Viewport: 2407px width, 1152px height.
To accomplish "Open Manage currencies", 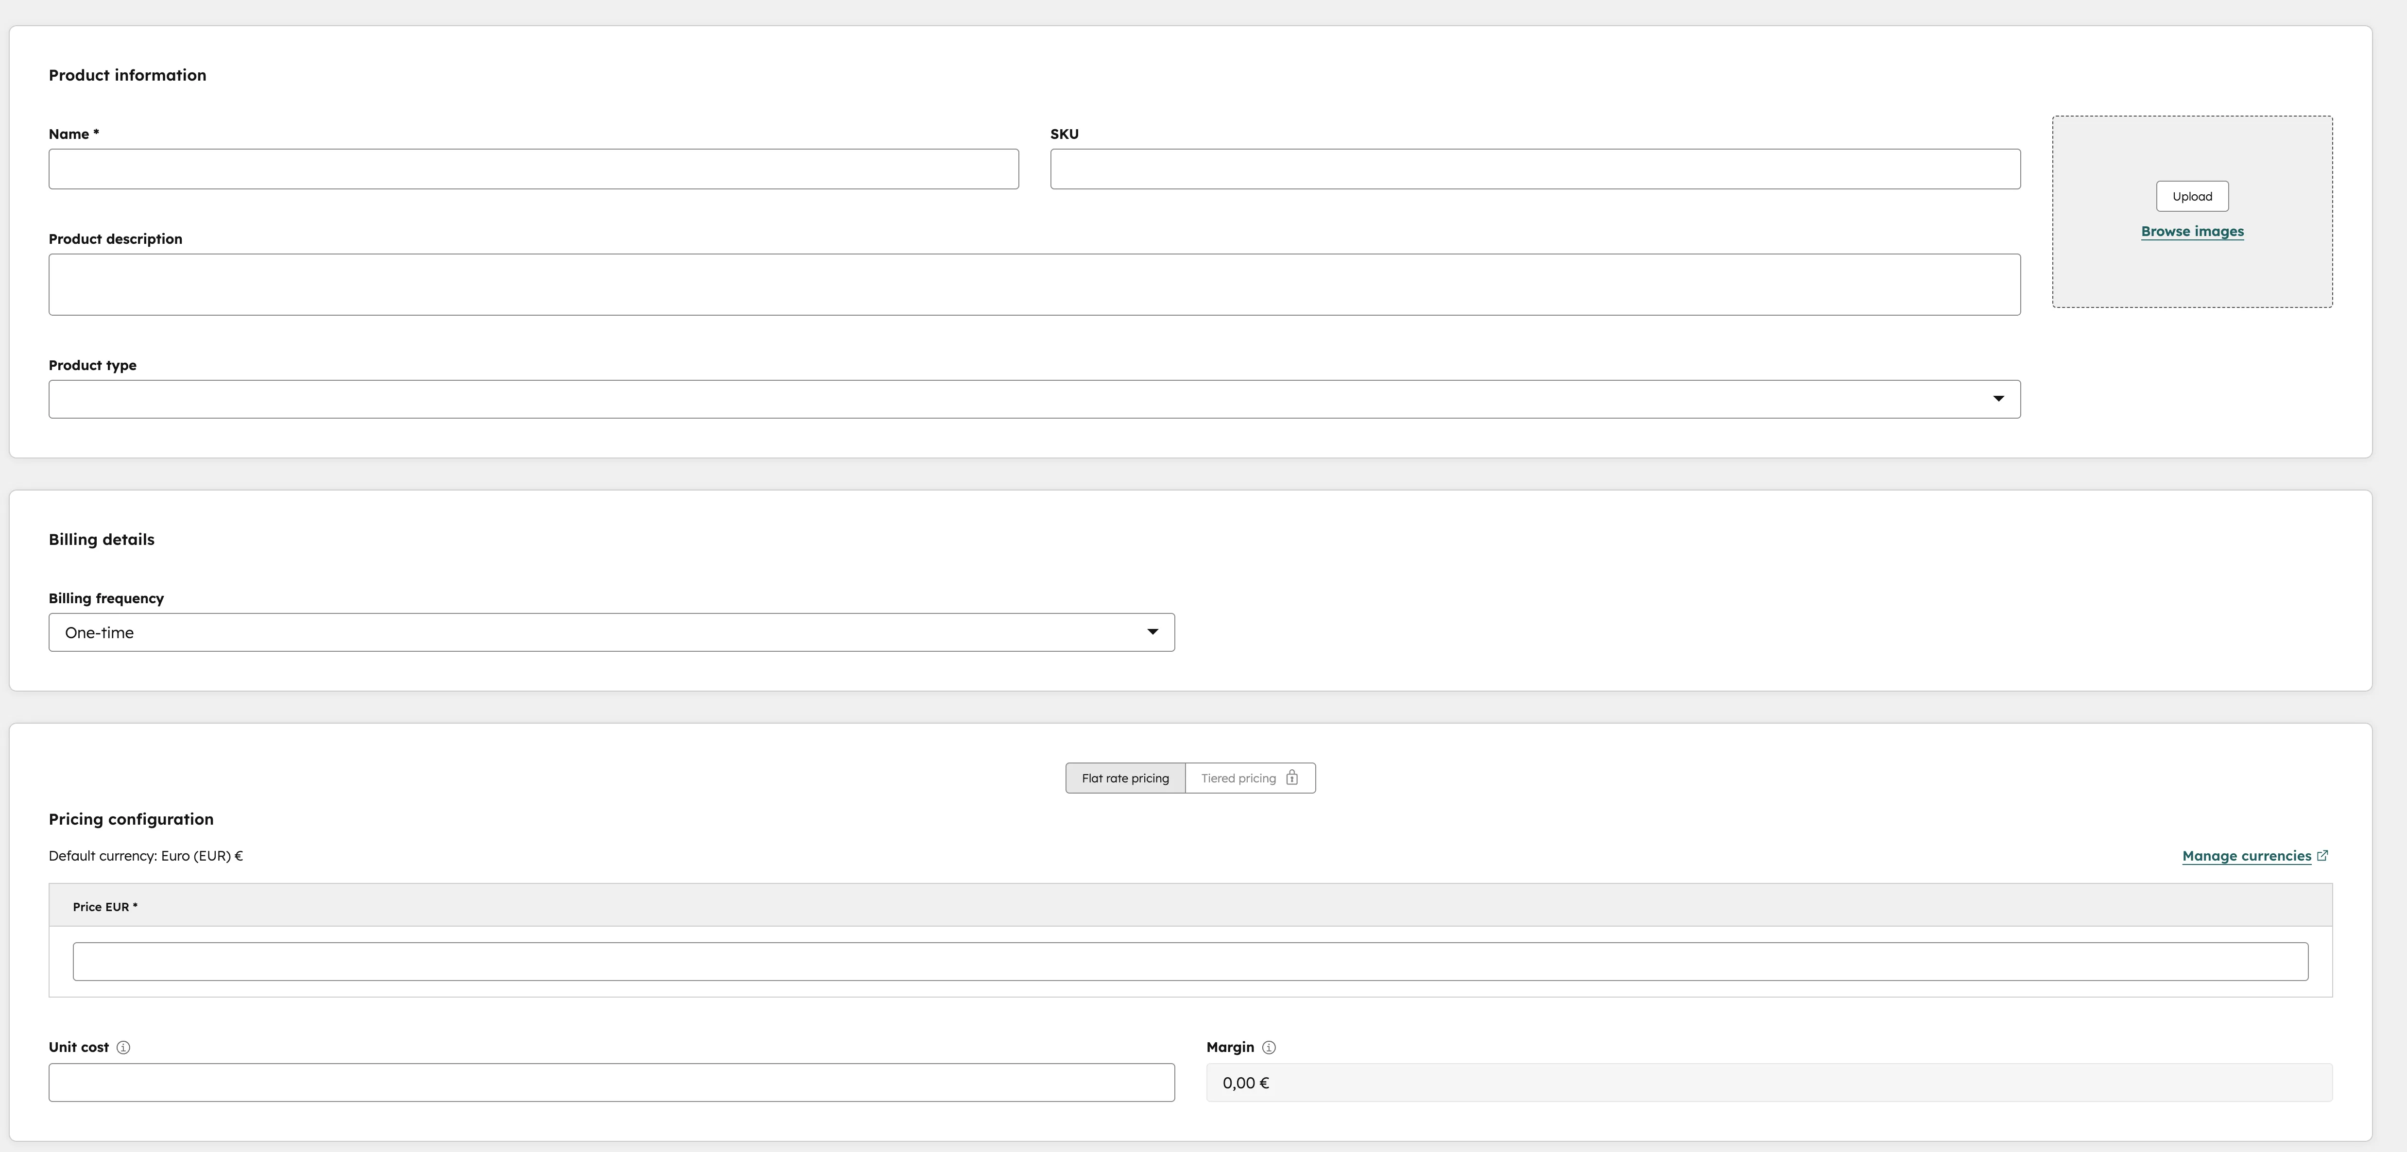I will (2246, 855).
